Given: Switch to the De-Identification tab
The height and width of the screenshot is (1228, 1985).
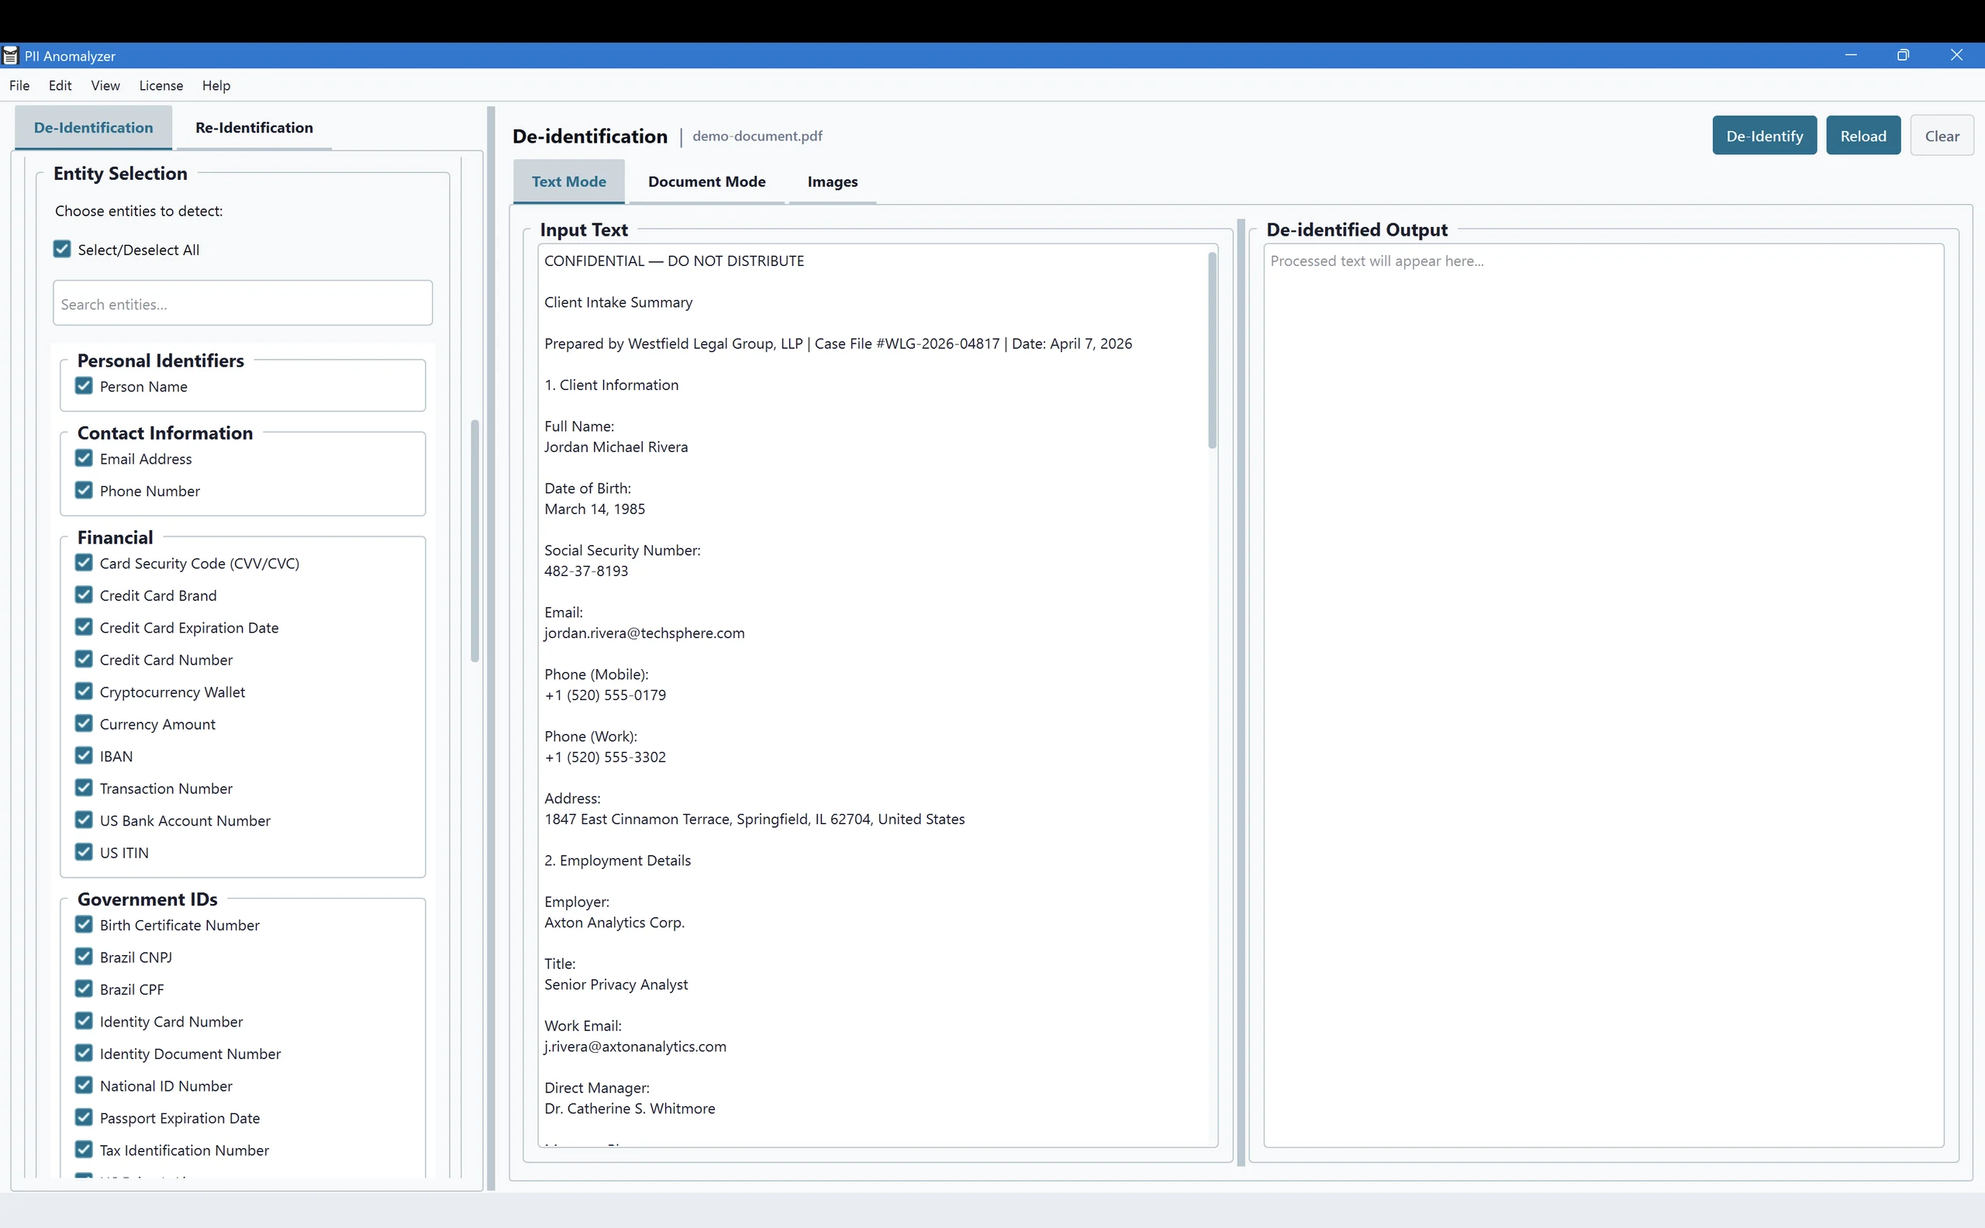Looking at the screenshot, I should 93,127.
